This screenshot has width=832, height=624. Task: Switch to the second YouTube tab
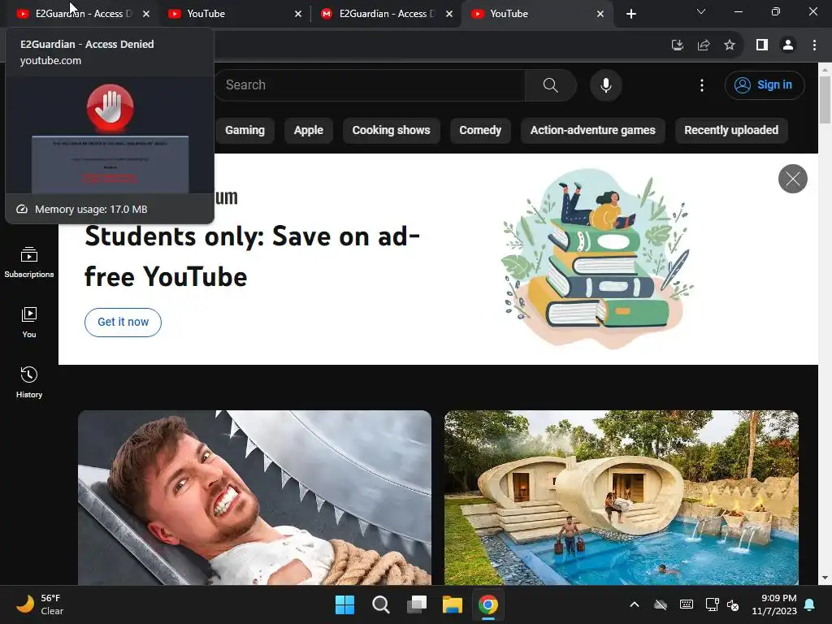[x=233, y=14]
